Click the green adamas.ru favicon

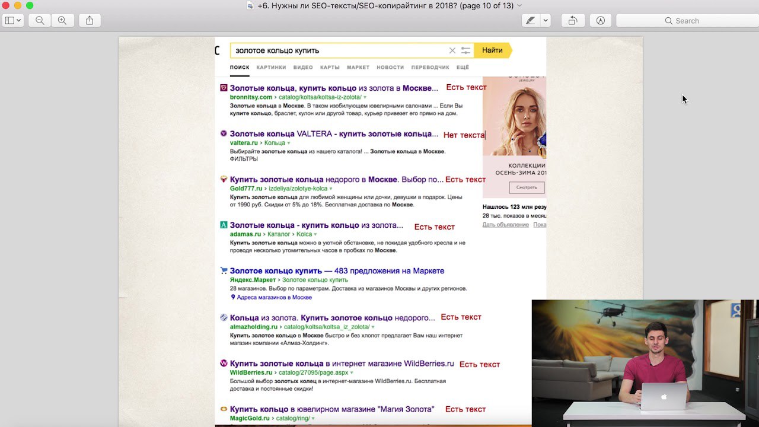coord(224,225)
